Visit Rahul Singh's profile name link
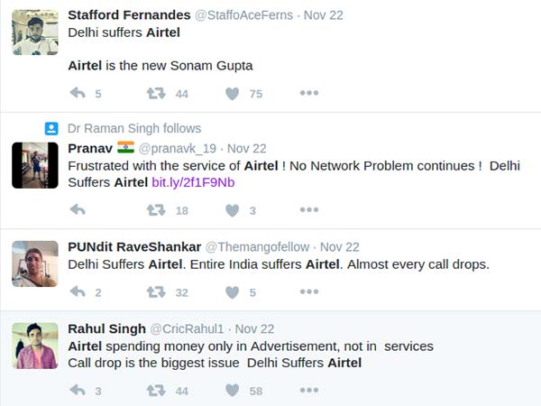 [106, 329]
